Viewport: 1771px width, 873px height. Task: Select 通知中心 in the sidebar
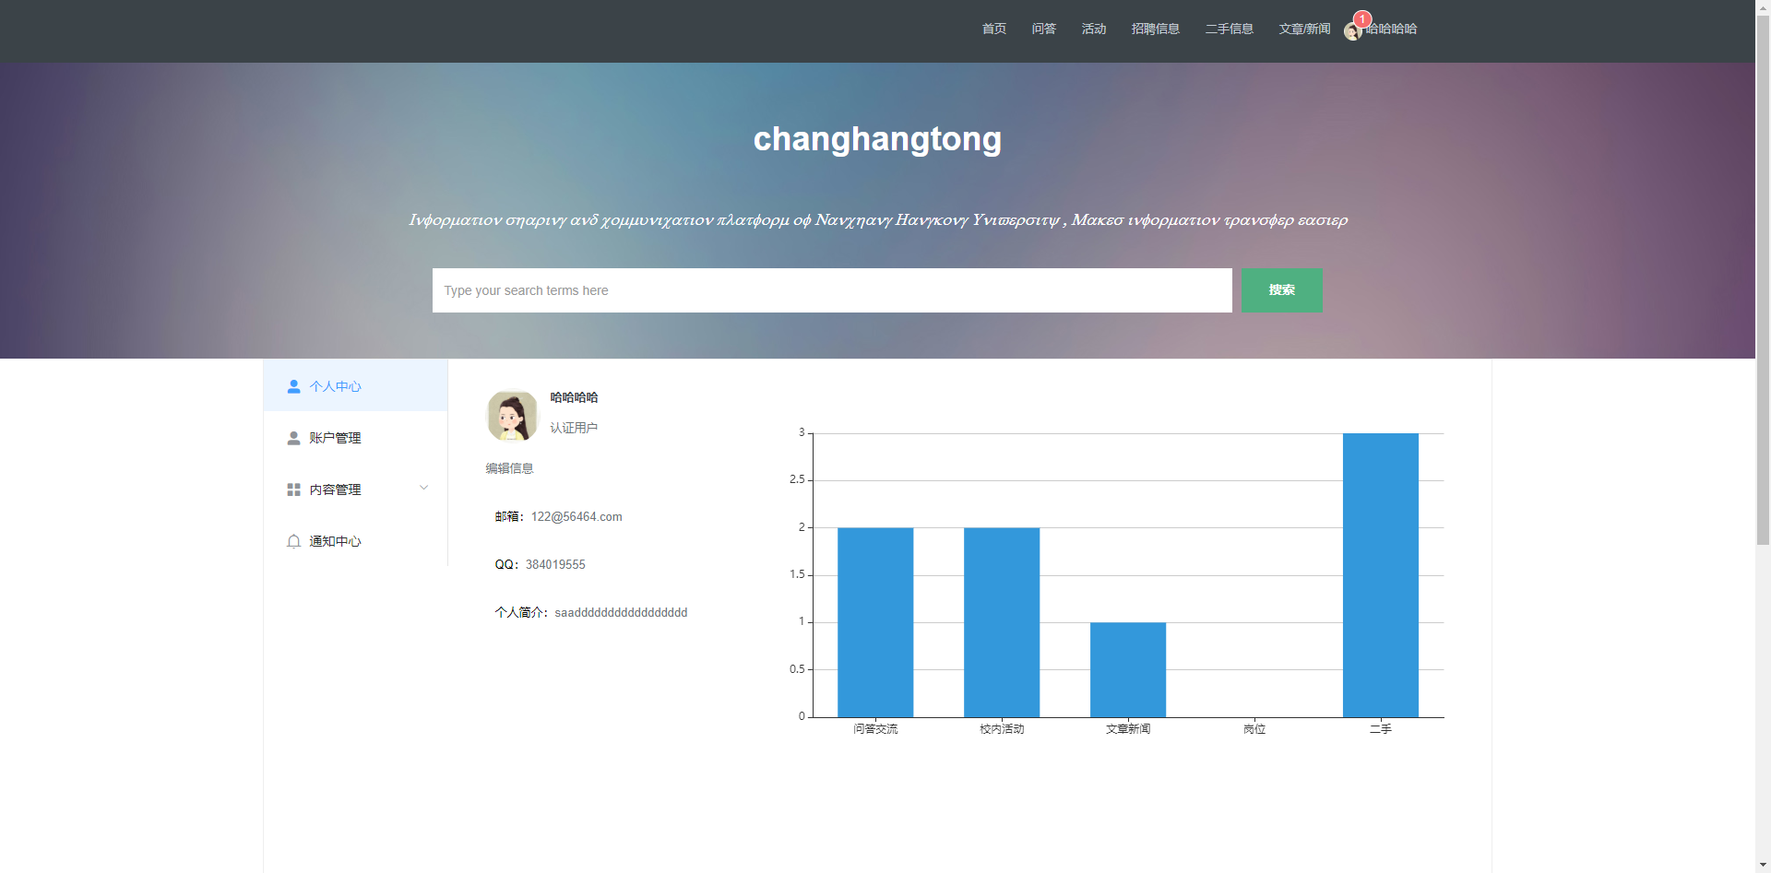(x=355, y=541)
